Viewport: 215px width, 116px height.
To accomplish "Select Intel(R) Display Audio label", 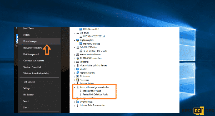I will click(x=92, y=91).
